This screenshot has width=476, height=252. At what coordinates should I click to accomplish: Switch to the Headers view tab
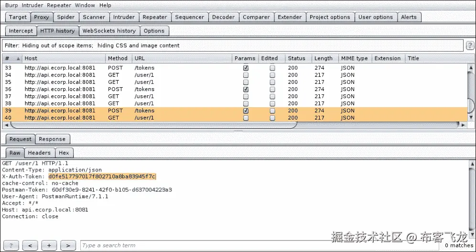point(39,153)
